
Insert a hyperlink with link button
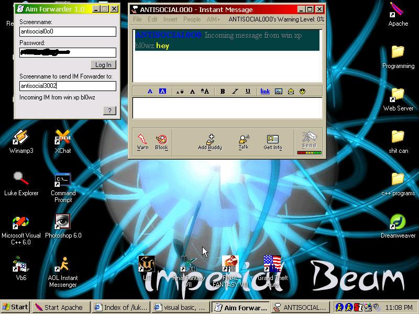[265, 91]
